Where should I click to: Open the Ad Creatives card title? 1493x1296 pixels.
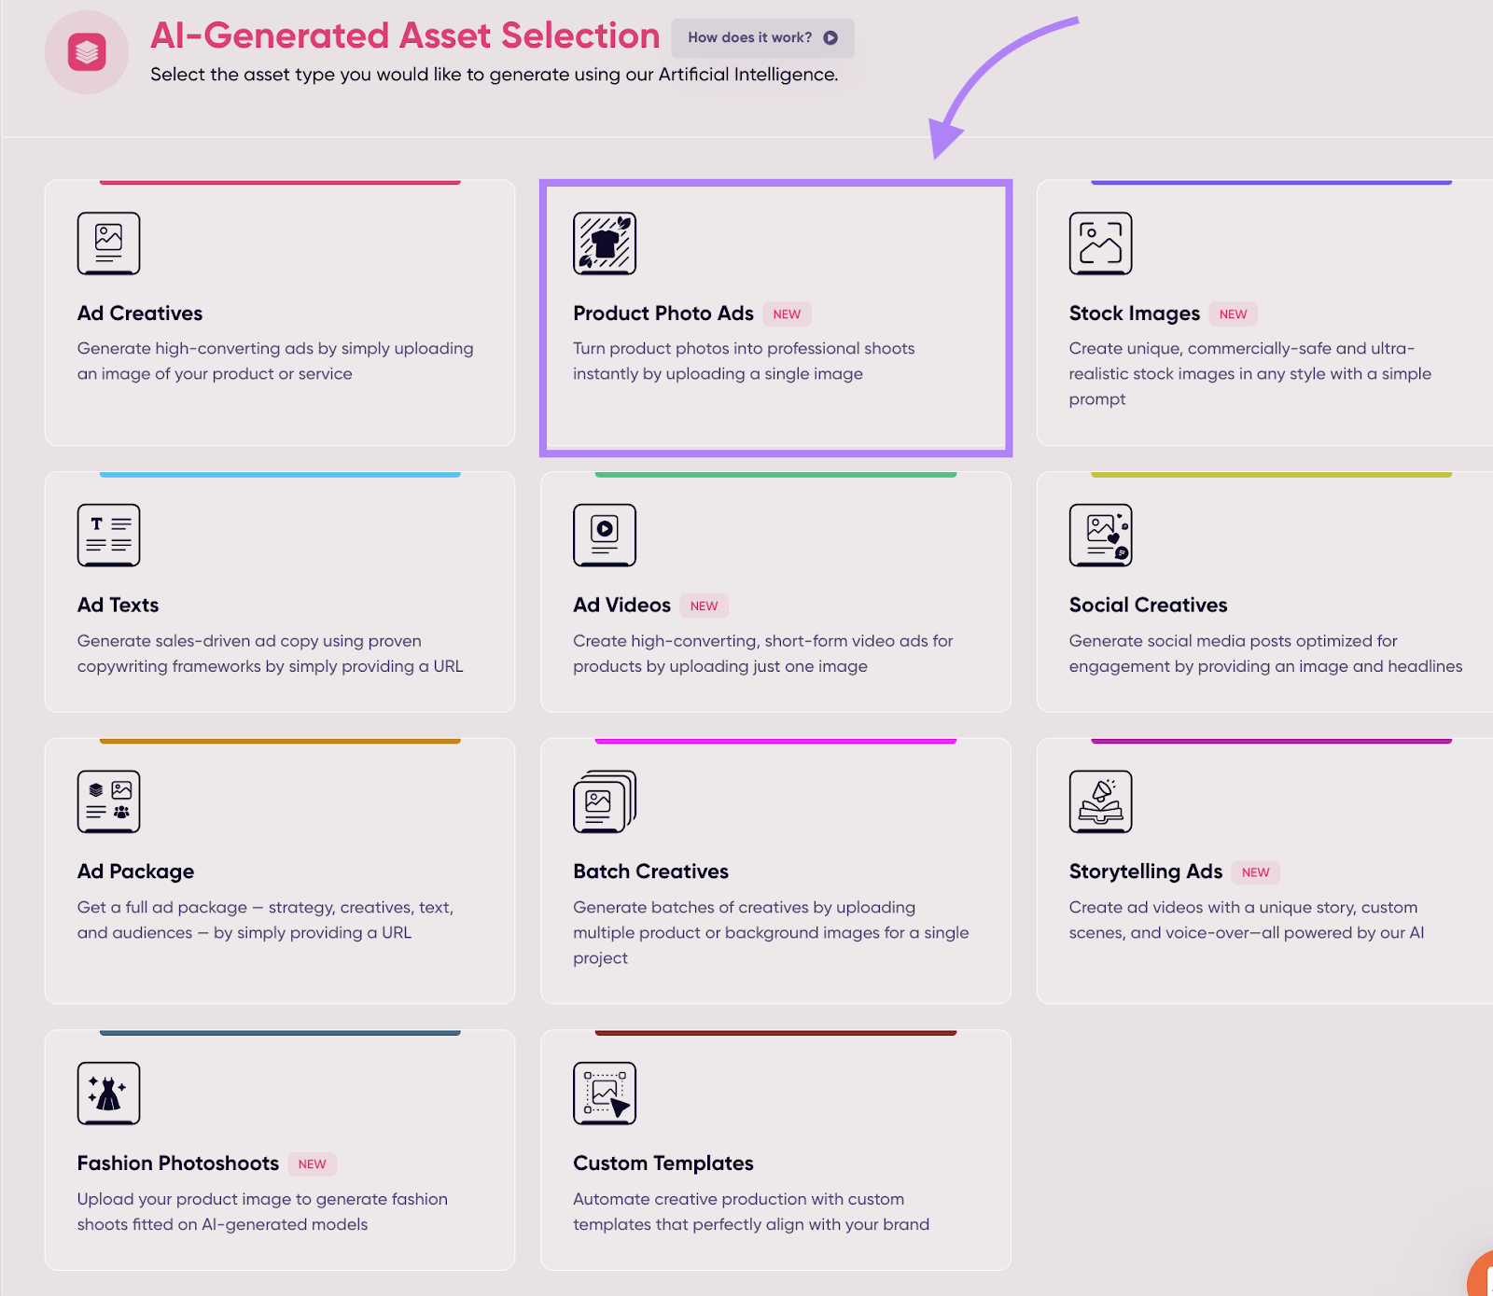pos(140,314)
